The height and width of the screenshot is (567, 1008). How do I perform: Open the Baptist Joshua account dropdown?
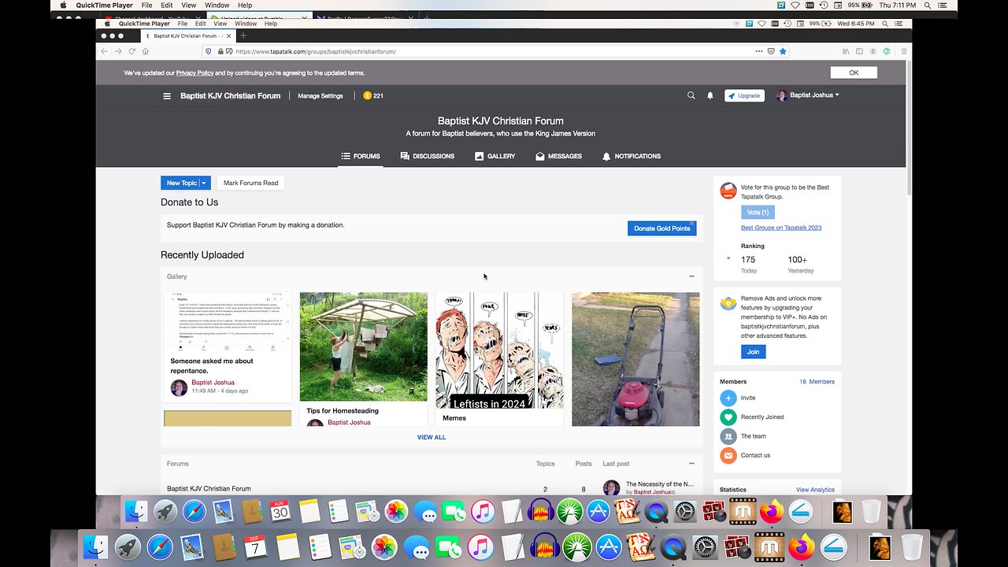(808, 95)
